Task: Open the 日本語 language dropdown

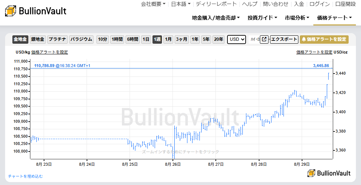Action: [181, 4]
